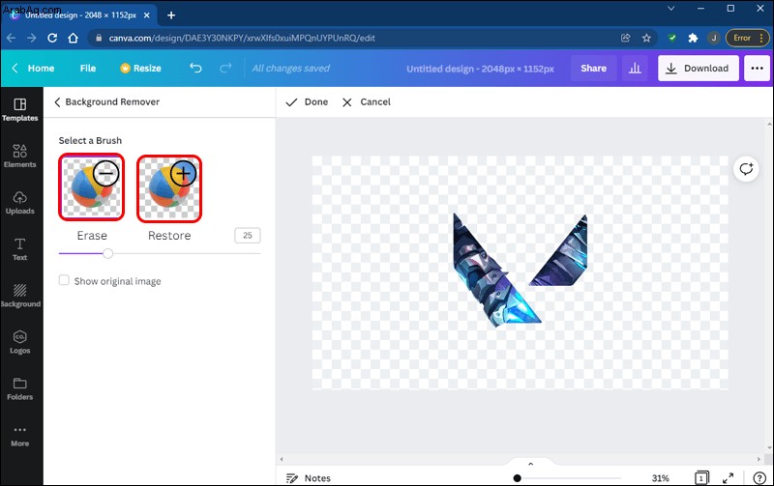
Task: Click the zoom slider handle
Action: click(x=517, y=477)
